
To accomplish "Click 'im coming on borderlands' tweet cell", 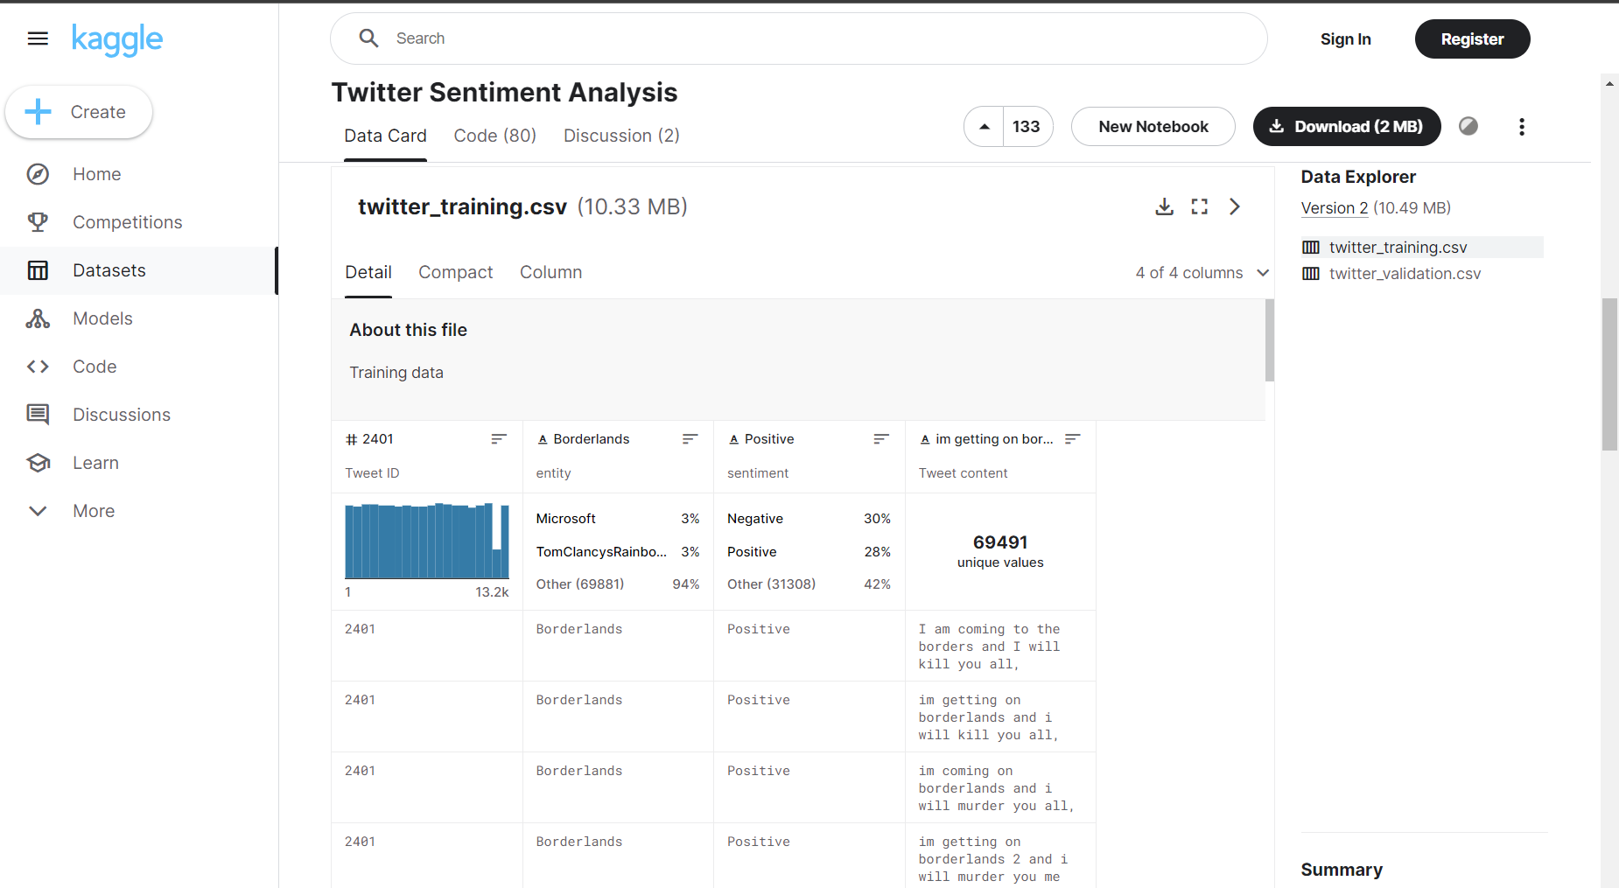I will tap(1000, 787).
